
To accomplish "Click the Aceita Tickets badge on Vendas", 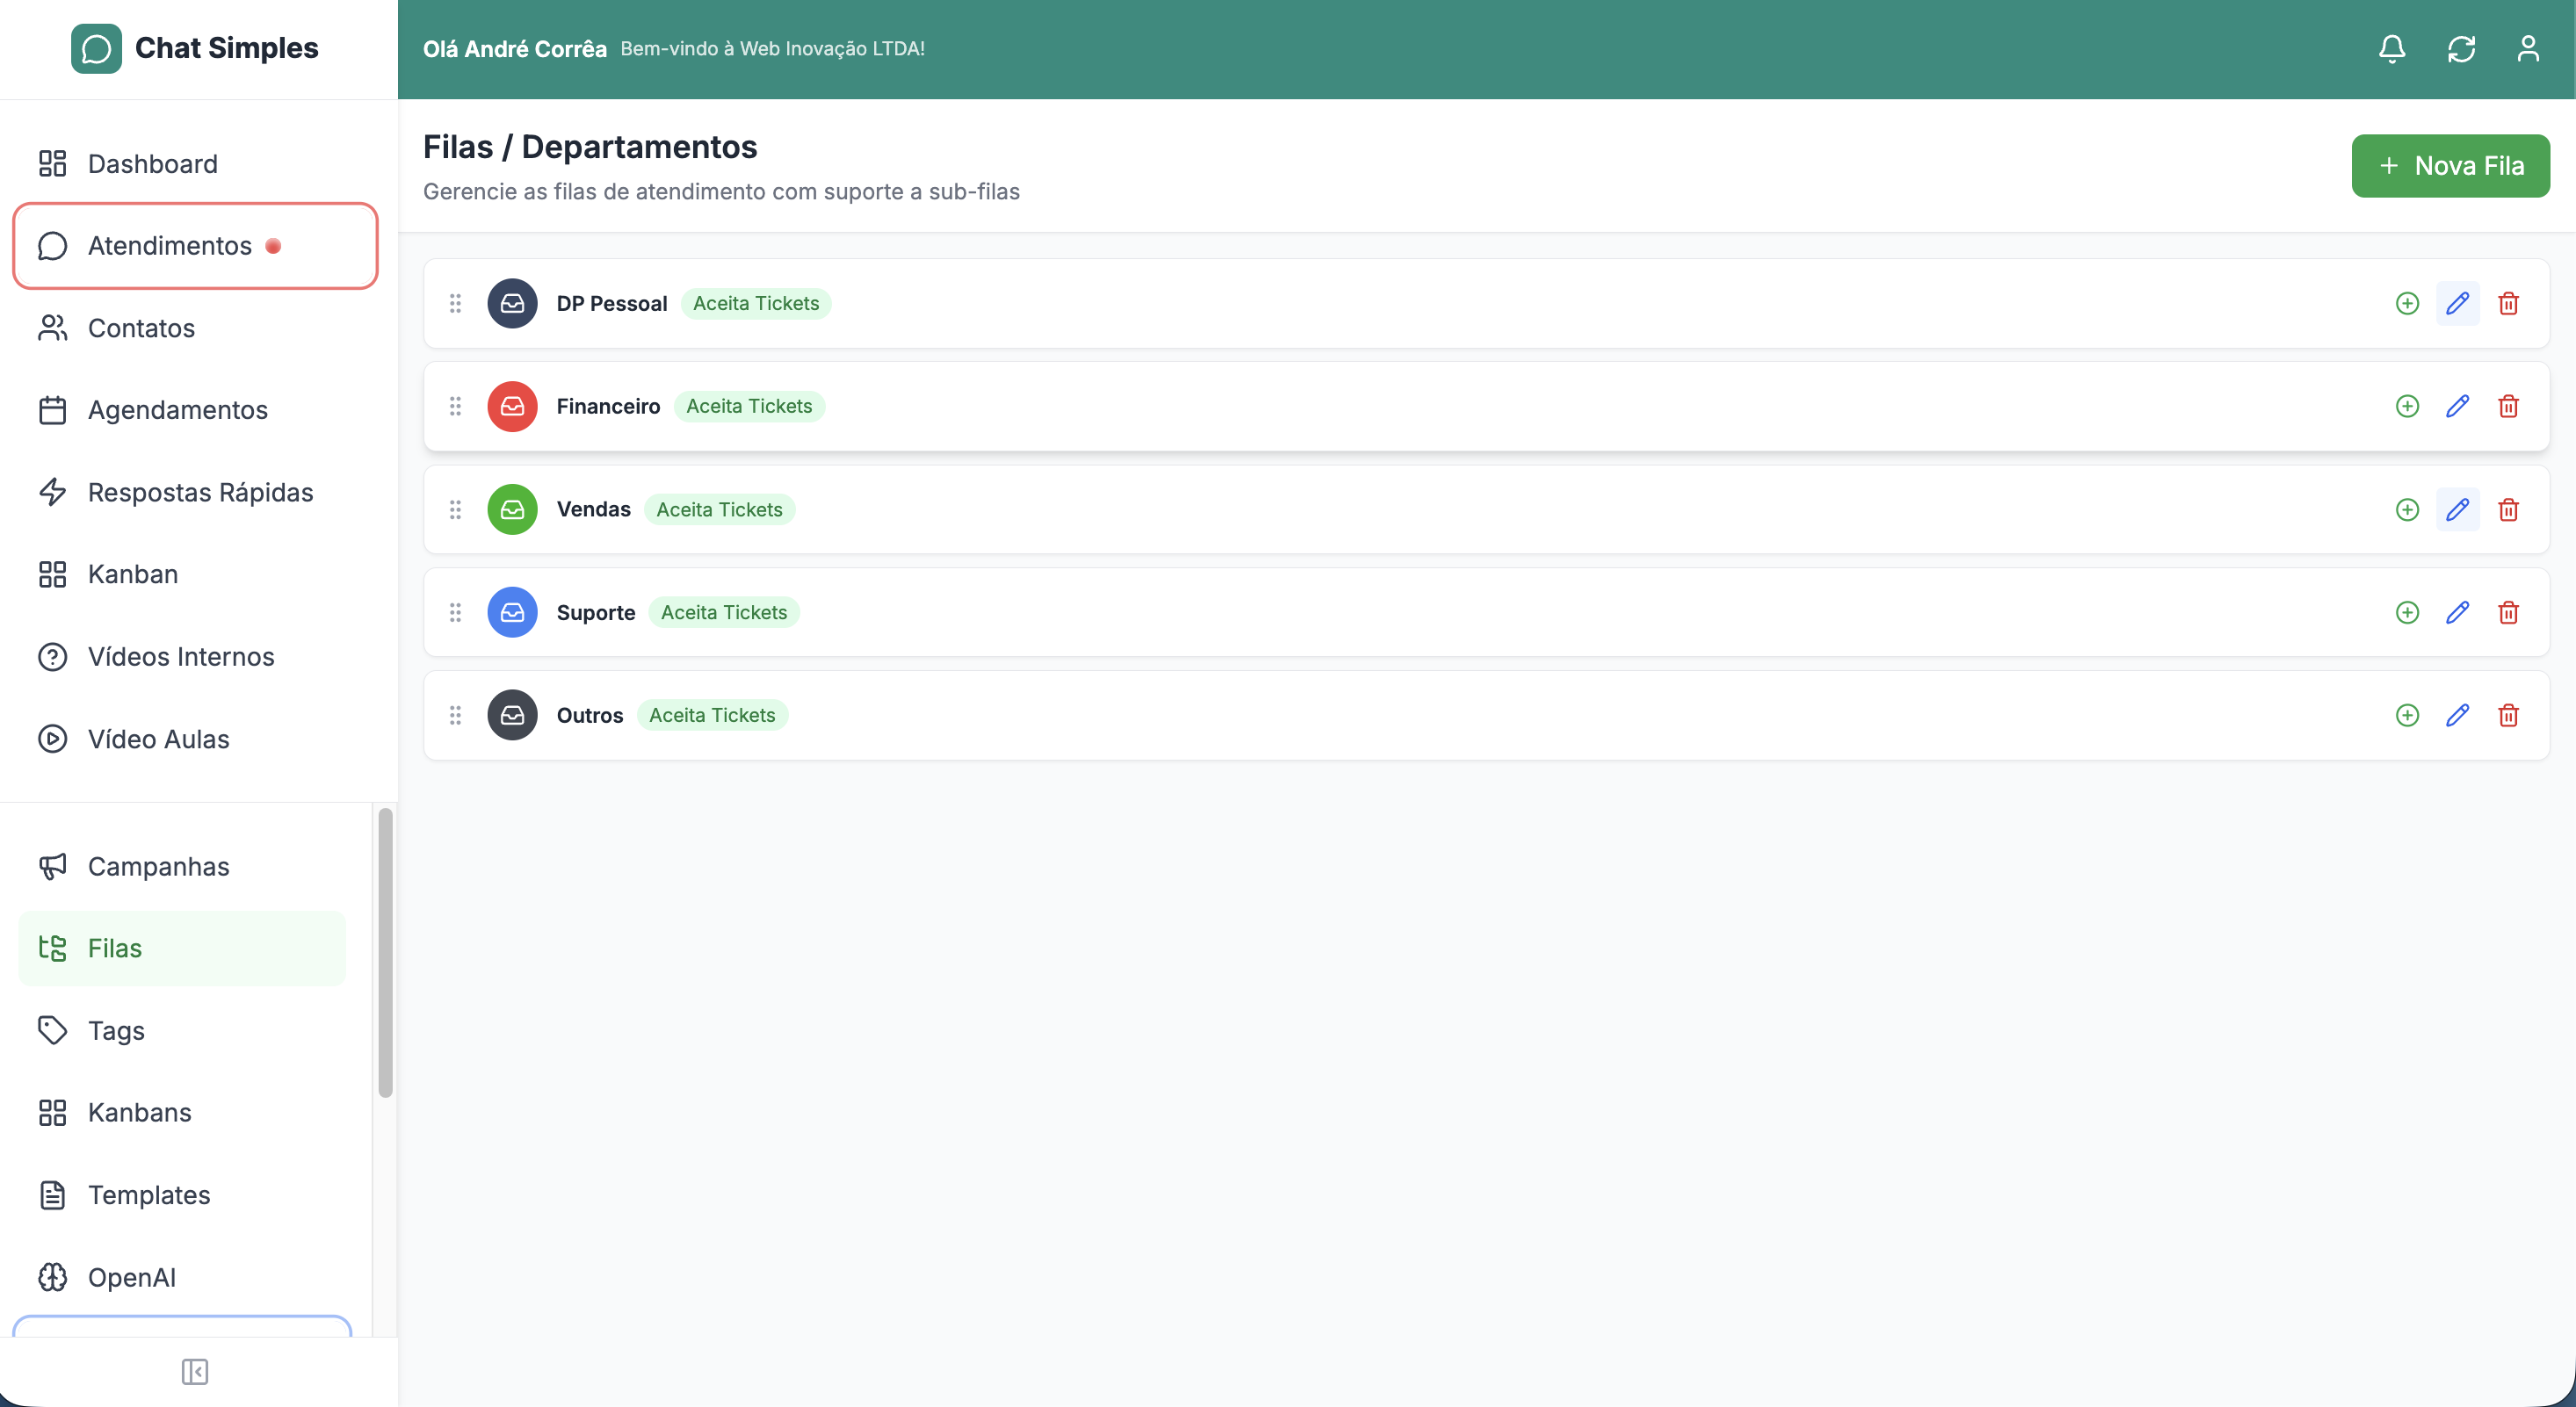I will [719, 509].
